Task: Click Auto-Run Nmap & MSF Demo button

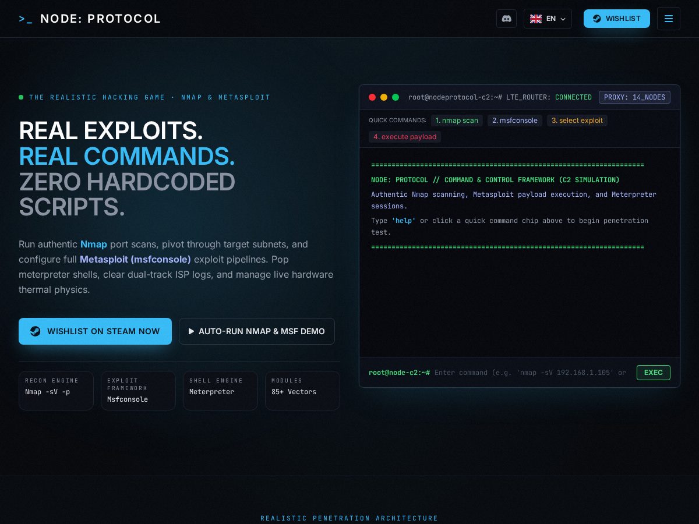Action: [257, 331]
